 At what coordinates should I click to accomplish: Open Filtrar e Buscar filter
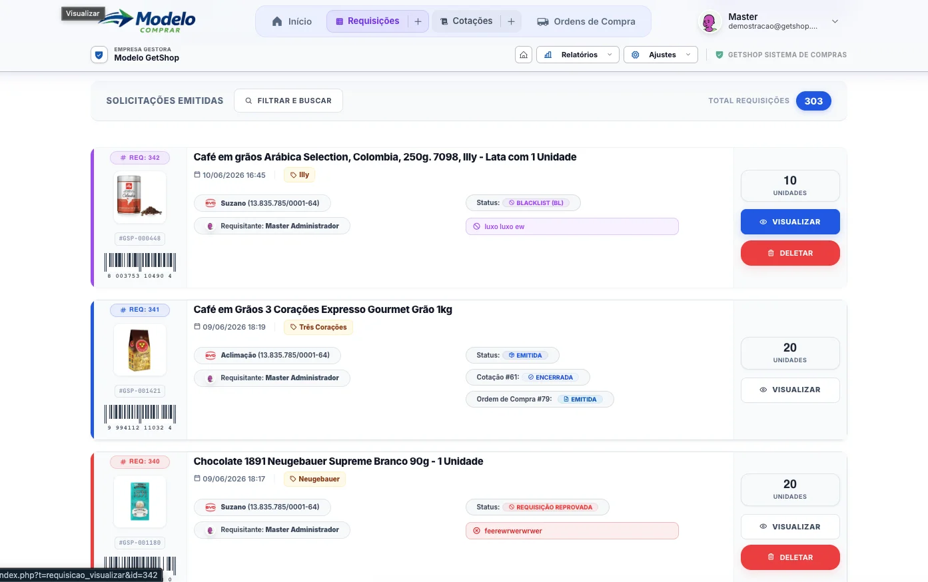coord(288,101)
